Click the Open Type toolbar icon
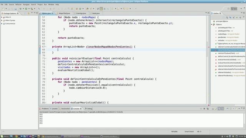The width and height of the screenshot is (246, 138). [x=87, y=9]
